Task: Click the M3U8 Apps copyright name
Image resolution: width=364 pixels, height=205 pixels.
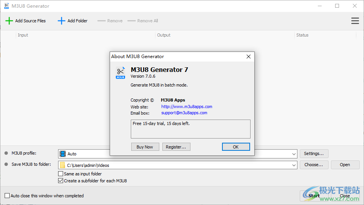Action: click(x=173, y=100)
